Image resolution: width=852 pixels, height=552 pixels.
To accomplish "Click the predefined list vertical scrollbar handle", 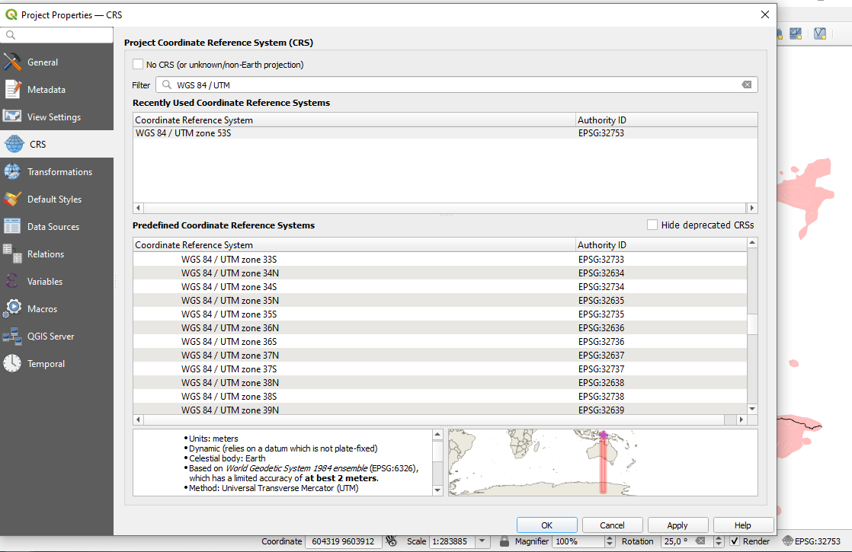I will (x=752, y=324).
